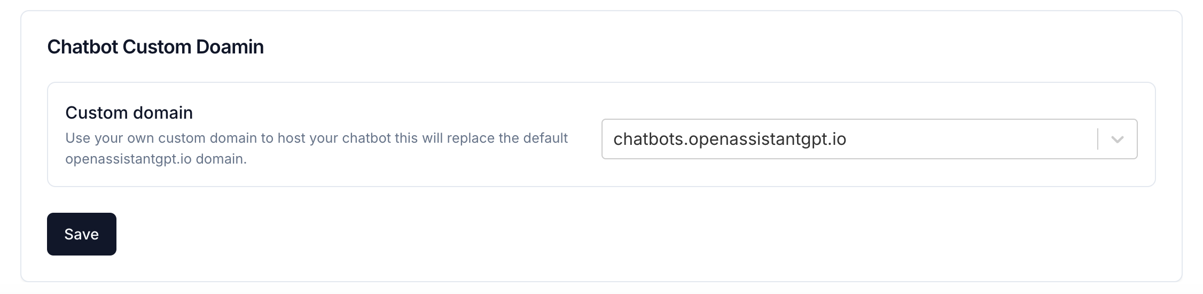Screen dimensions: 1203x294
Task: Click "the" before "default" in the description
Action: pyautogui.click(x=509, y=138)
